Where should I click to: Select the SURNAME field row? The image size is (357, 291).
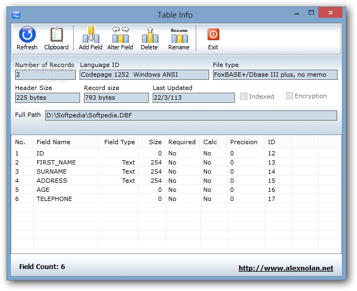pos(176,171)
